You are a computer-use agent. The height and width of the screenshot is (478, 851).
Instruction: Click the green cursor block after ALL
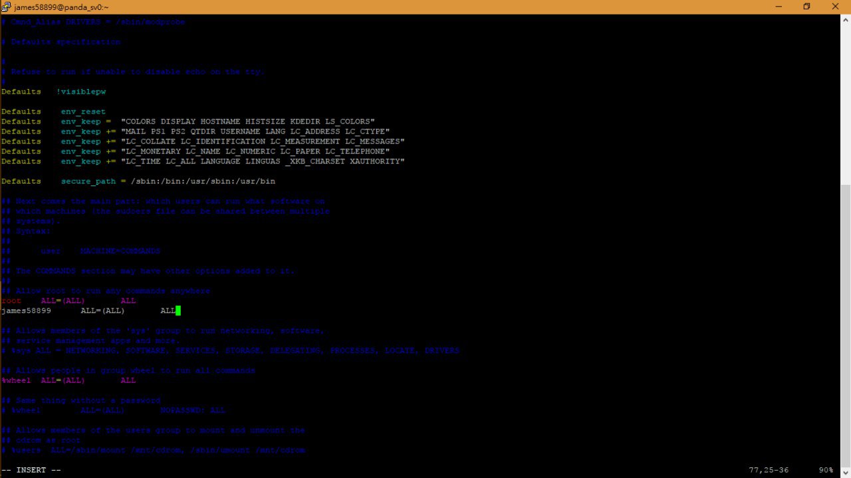click(x=178, y=310)
